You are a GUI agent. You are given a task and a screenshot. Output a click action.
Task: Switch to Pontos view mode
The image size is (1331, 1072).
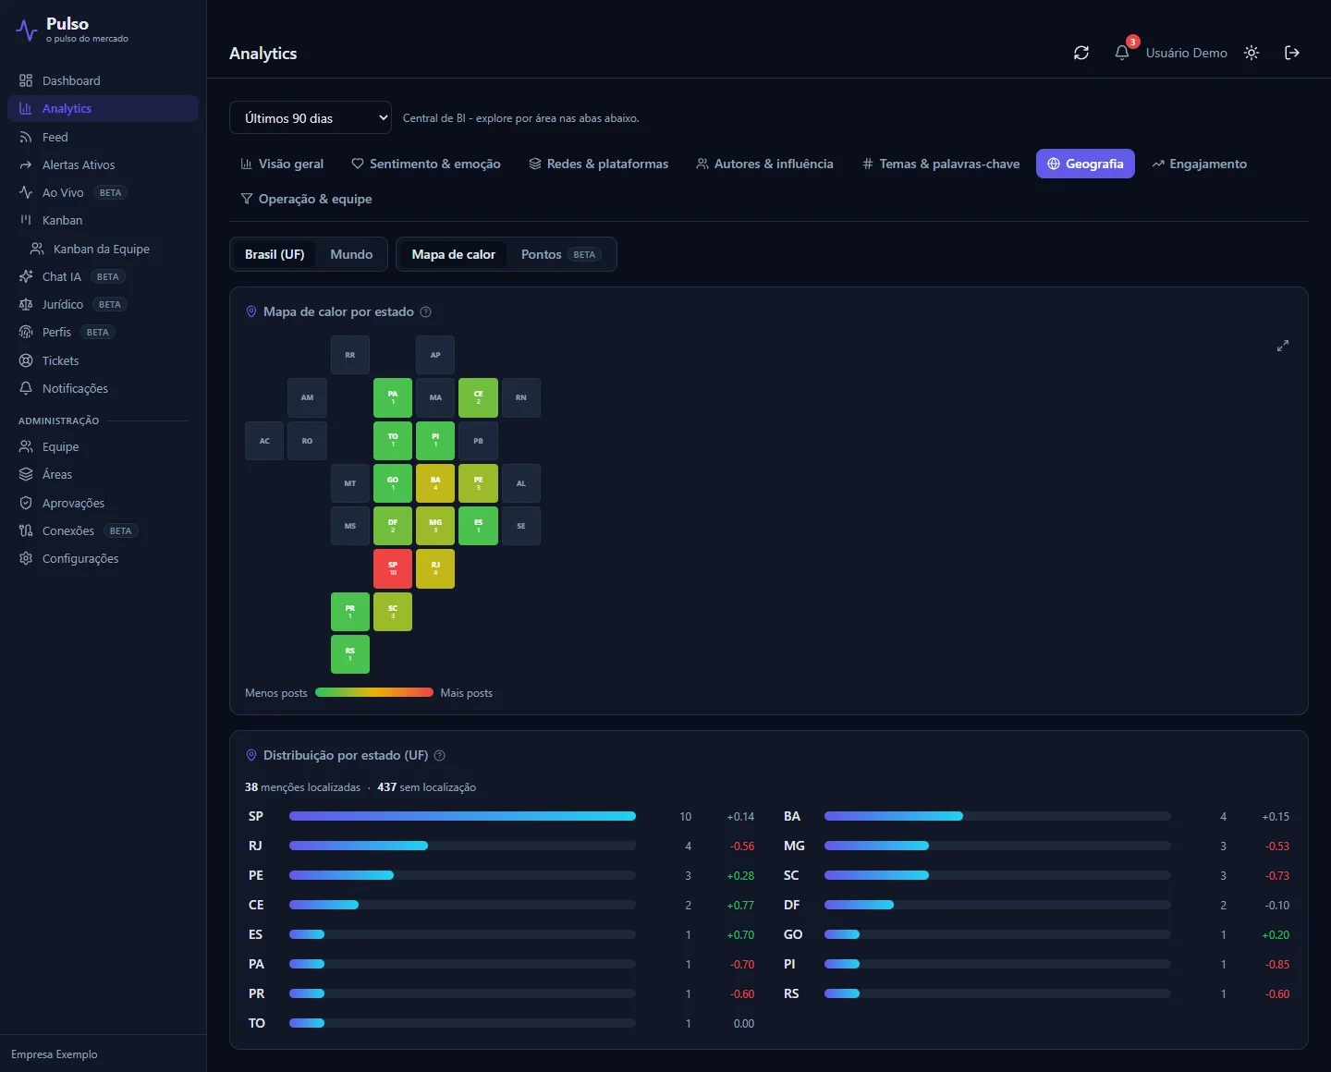[561, 254]
